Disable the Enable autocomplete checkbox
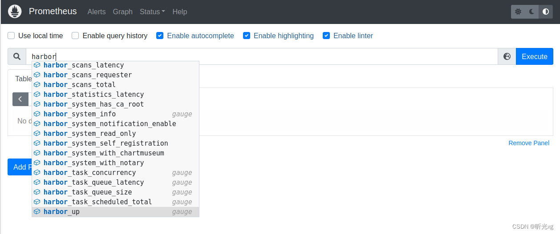Viewport: 560px width, 234px height. coord(160,36)
